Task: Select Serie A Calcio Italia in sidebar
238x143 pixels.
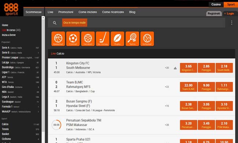Action: point(21,48)
